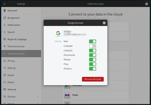Close the Google Account dialog
Image resolution: width=151 pixels, height=105 pixels.
tap(104, 23)
